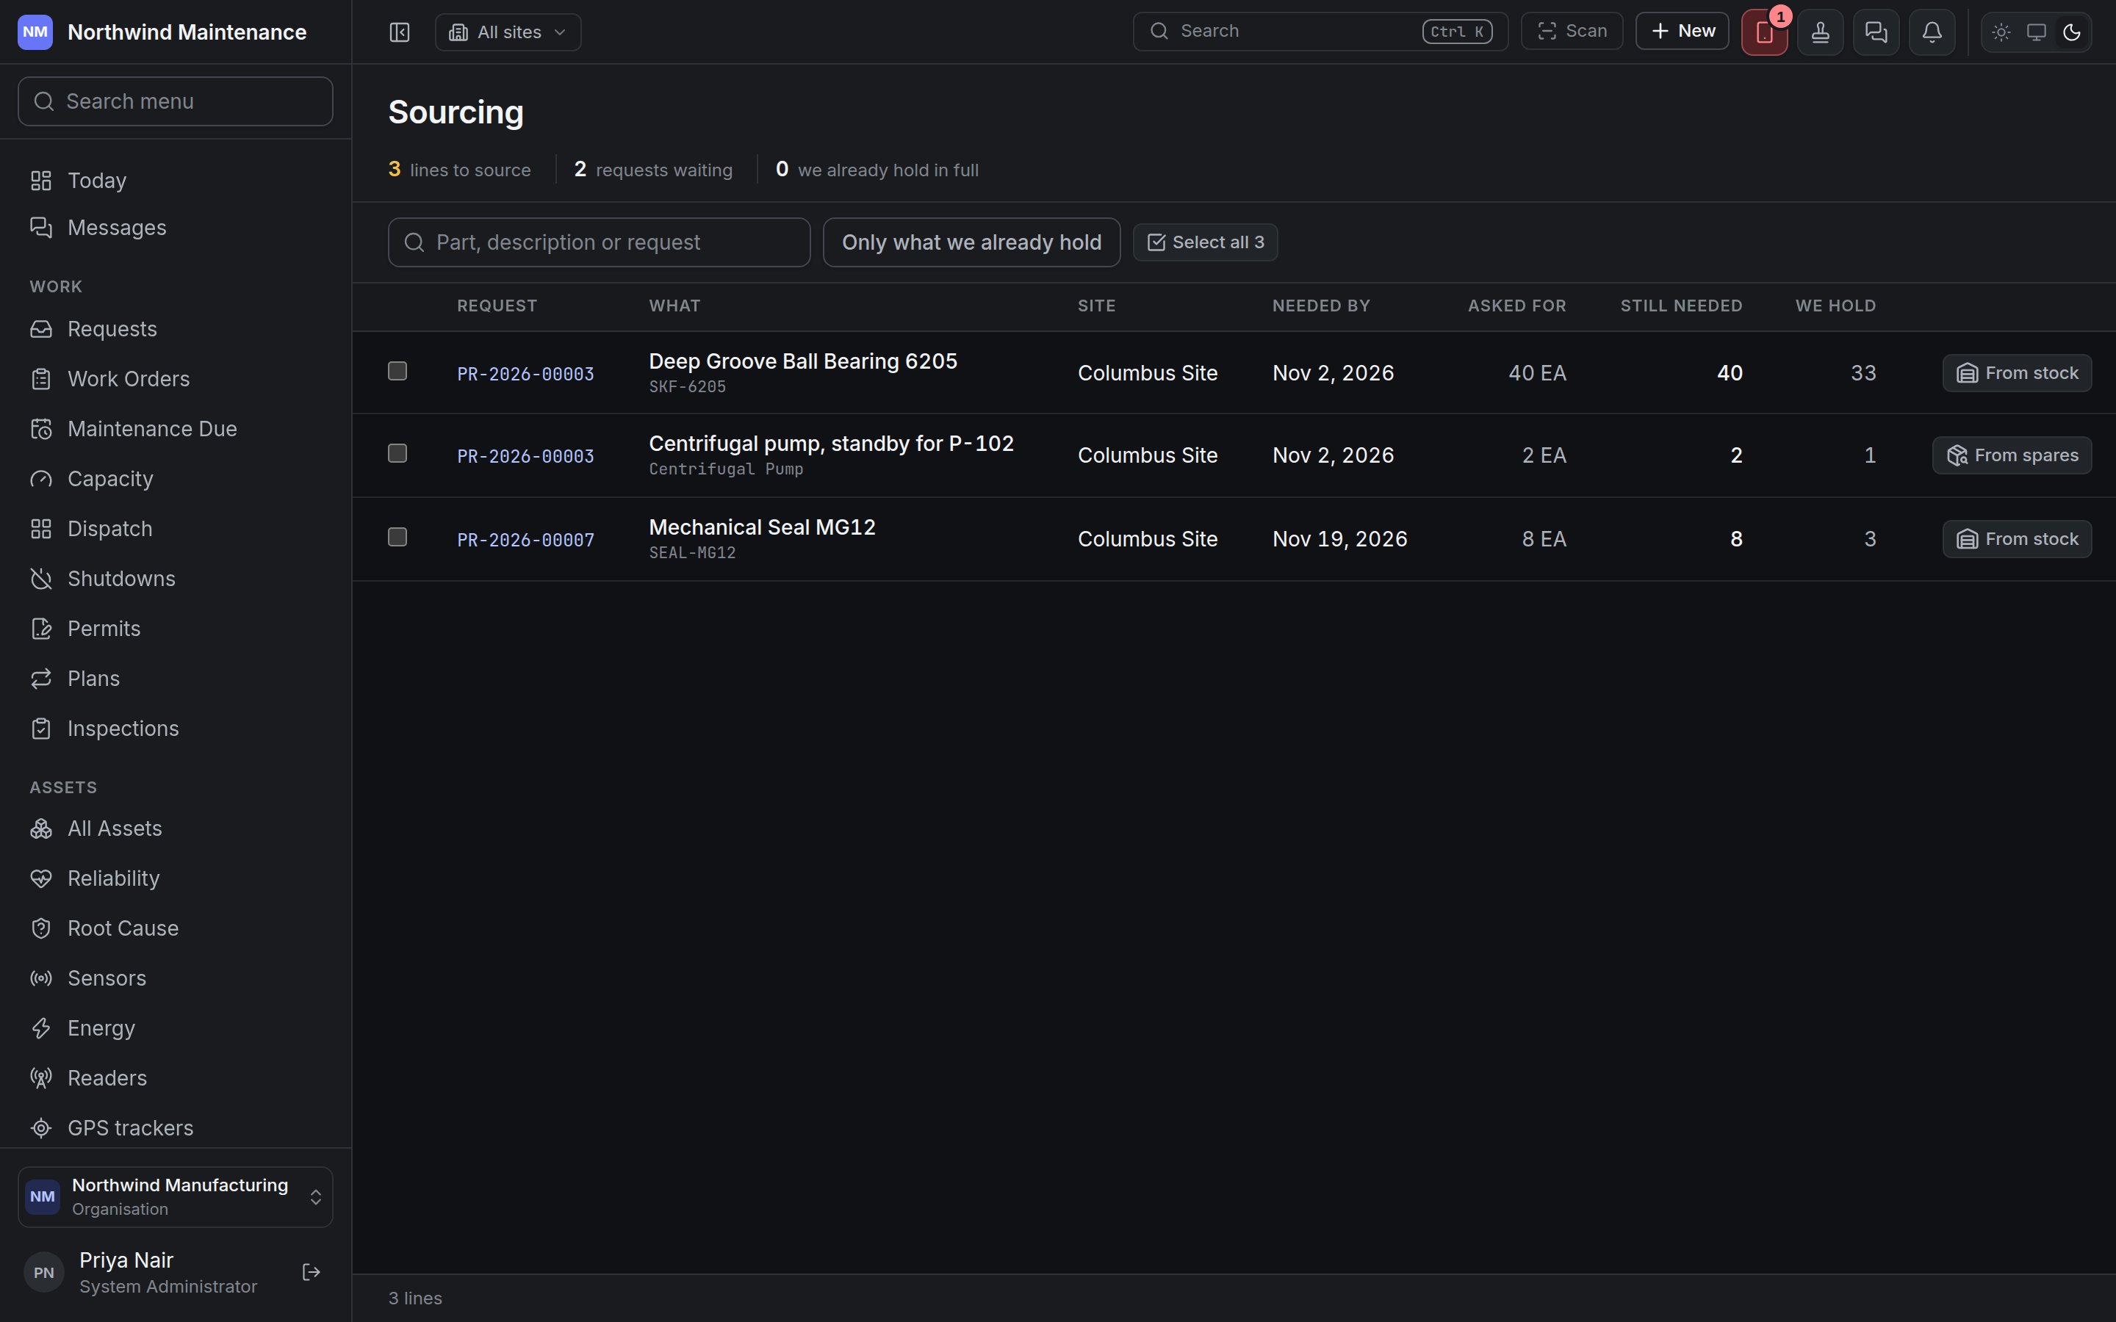Viewport: 2116px width, 1322px height.
Task: Tick checkbox for Deep Groove Ball Bearing row
Action: pyautogui.click(x=397, y=371)
